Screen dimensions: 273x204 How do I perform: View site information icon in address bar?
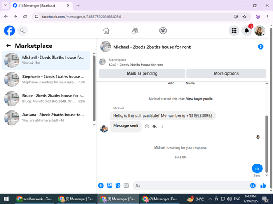click(37, 17)
